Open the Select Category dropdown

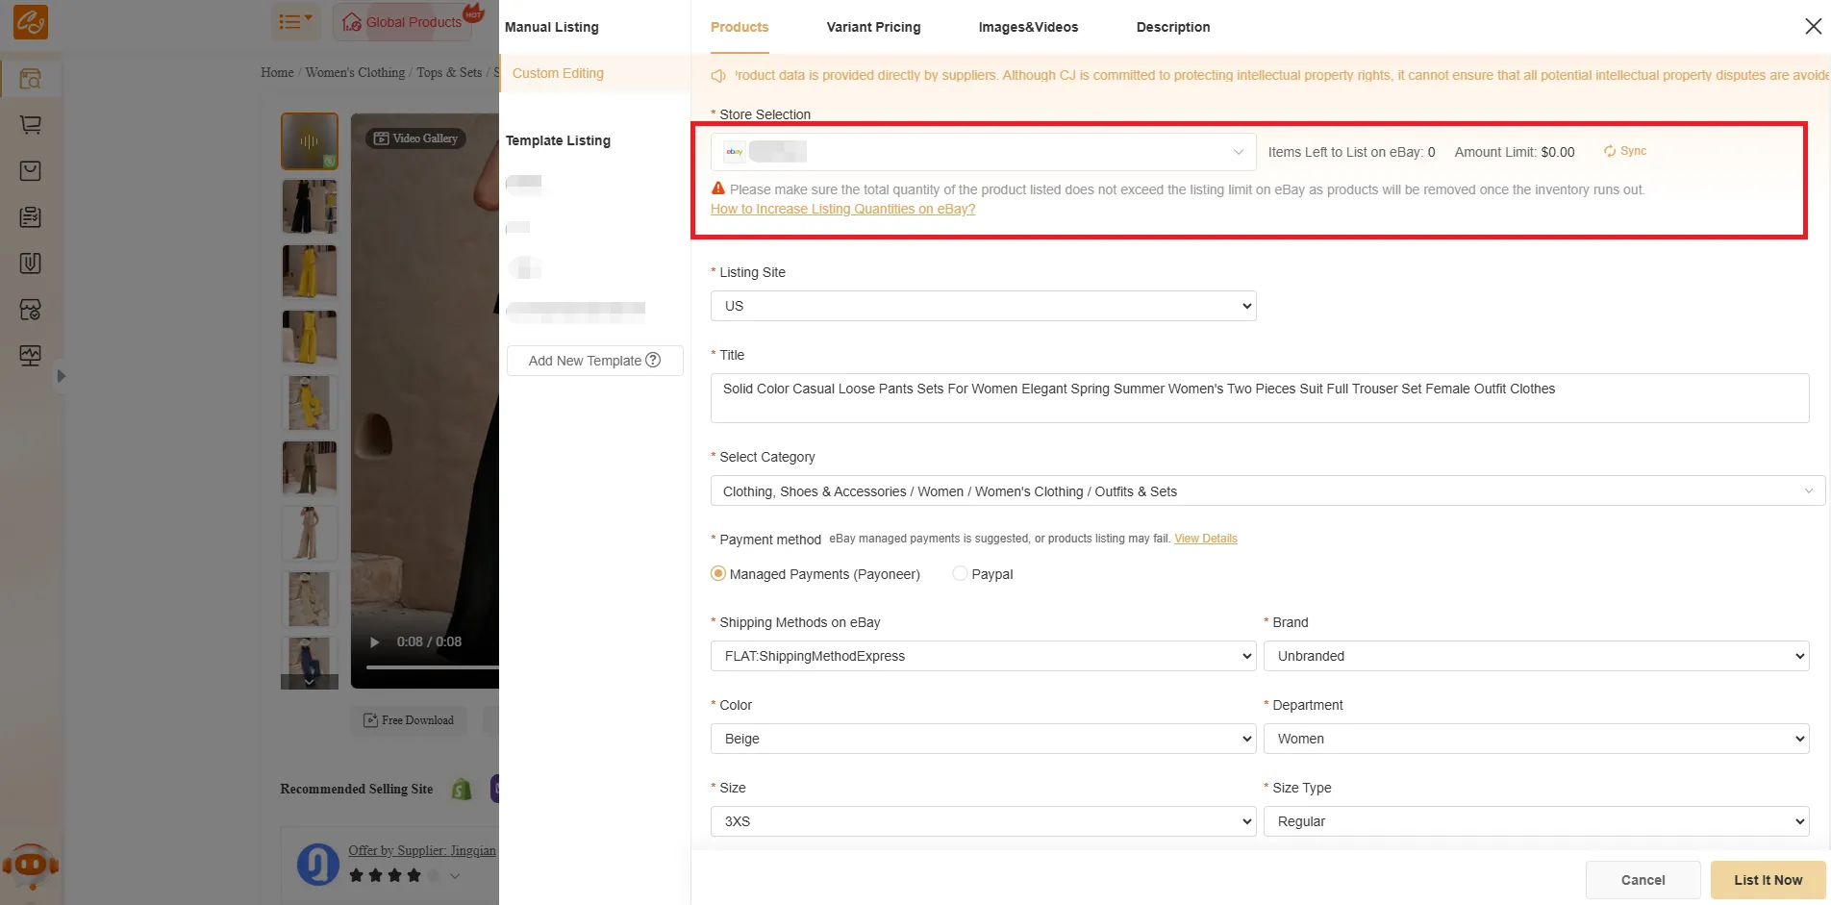coord(1267,490)
